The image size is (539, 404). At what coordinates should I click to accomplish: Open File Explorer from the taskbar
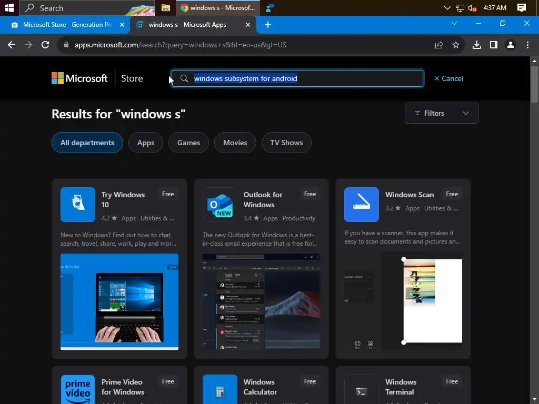click(x=166, y=8)
